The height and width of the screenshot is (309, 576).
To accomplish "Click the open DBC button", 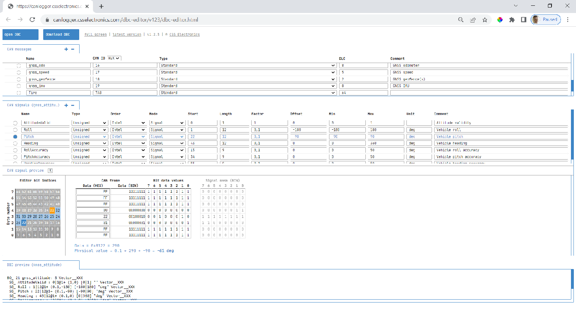I will point(21,35).
